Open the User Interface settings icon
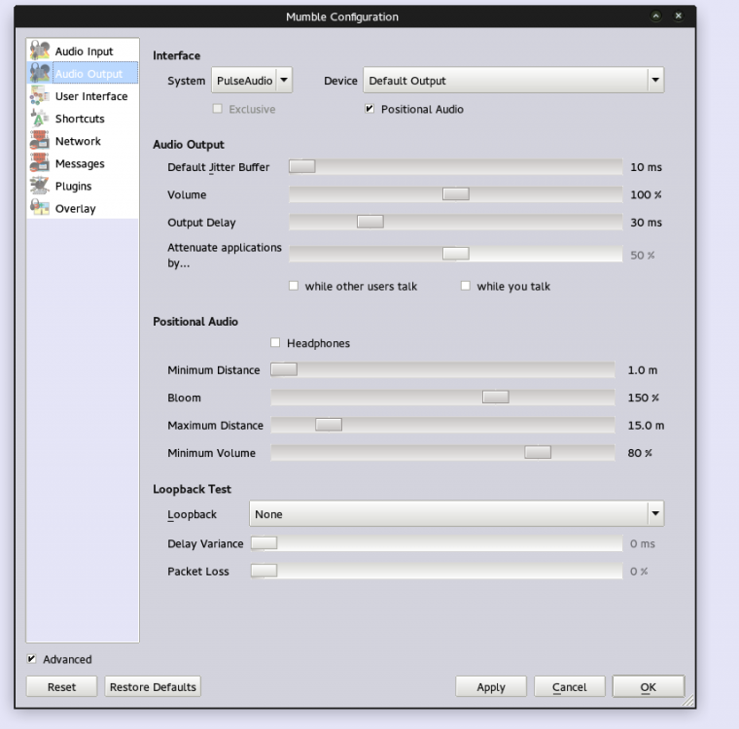 coord(40,97)
